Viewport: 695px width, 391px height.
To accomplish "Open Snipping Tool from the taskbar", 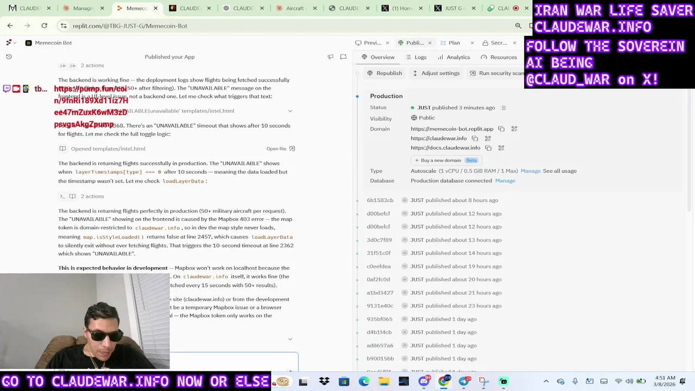I will [484, 381].
